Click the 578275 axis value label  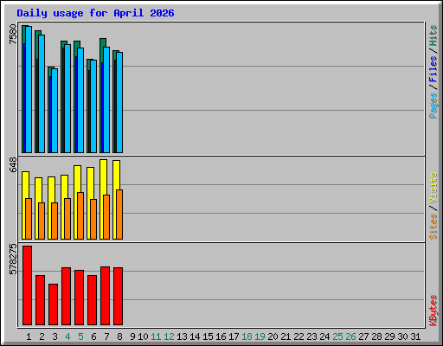pyautogui.click(x=13, y=259)
